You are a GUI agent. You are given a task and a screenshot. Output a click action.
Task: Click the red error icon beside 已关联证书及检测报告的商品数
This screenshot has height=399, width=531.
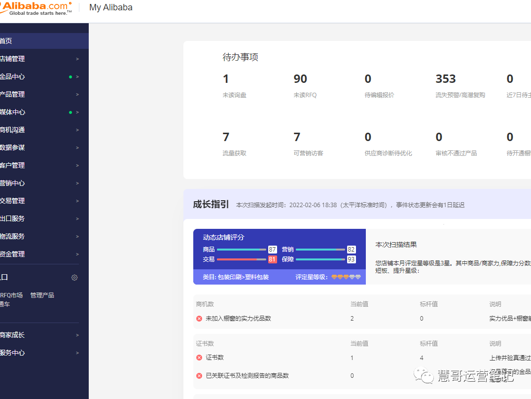[199, 375]
